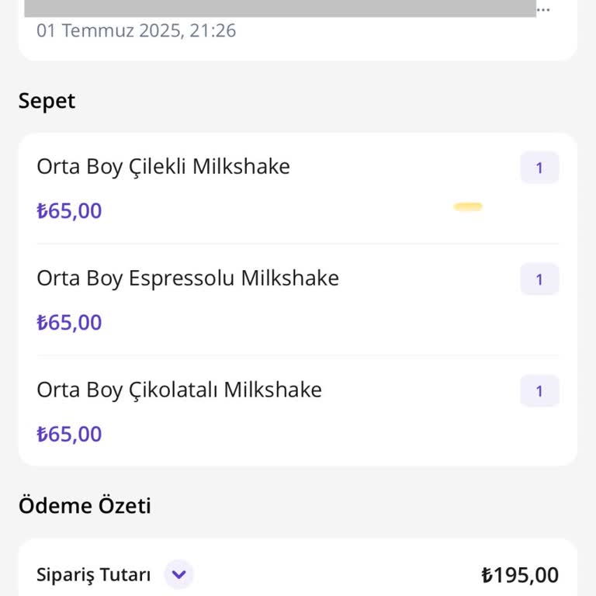596x596 pixels.
Task: Select Orta Boy Espressolu Milkshake item
Action: coord(187,279)
